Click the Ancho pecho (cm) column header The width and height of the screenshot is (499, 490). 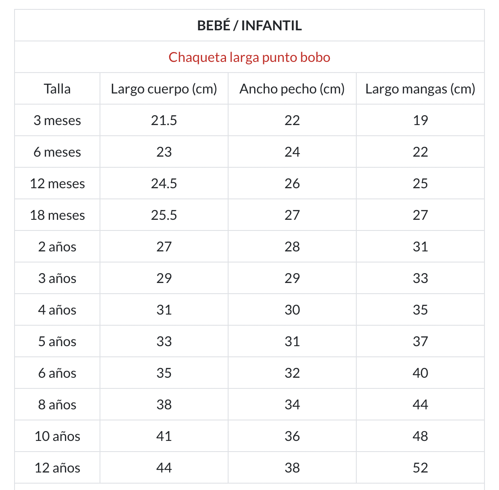(x=292, y=89)
